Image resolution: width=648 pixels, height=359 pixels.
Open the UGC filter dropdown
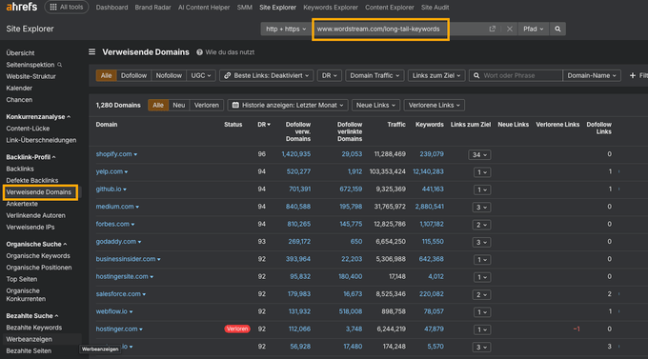point(201,75)
